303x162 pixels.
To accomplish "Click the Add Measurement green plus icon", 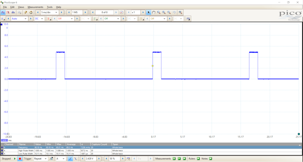I will (x=174, y=159).
